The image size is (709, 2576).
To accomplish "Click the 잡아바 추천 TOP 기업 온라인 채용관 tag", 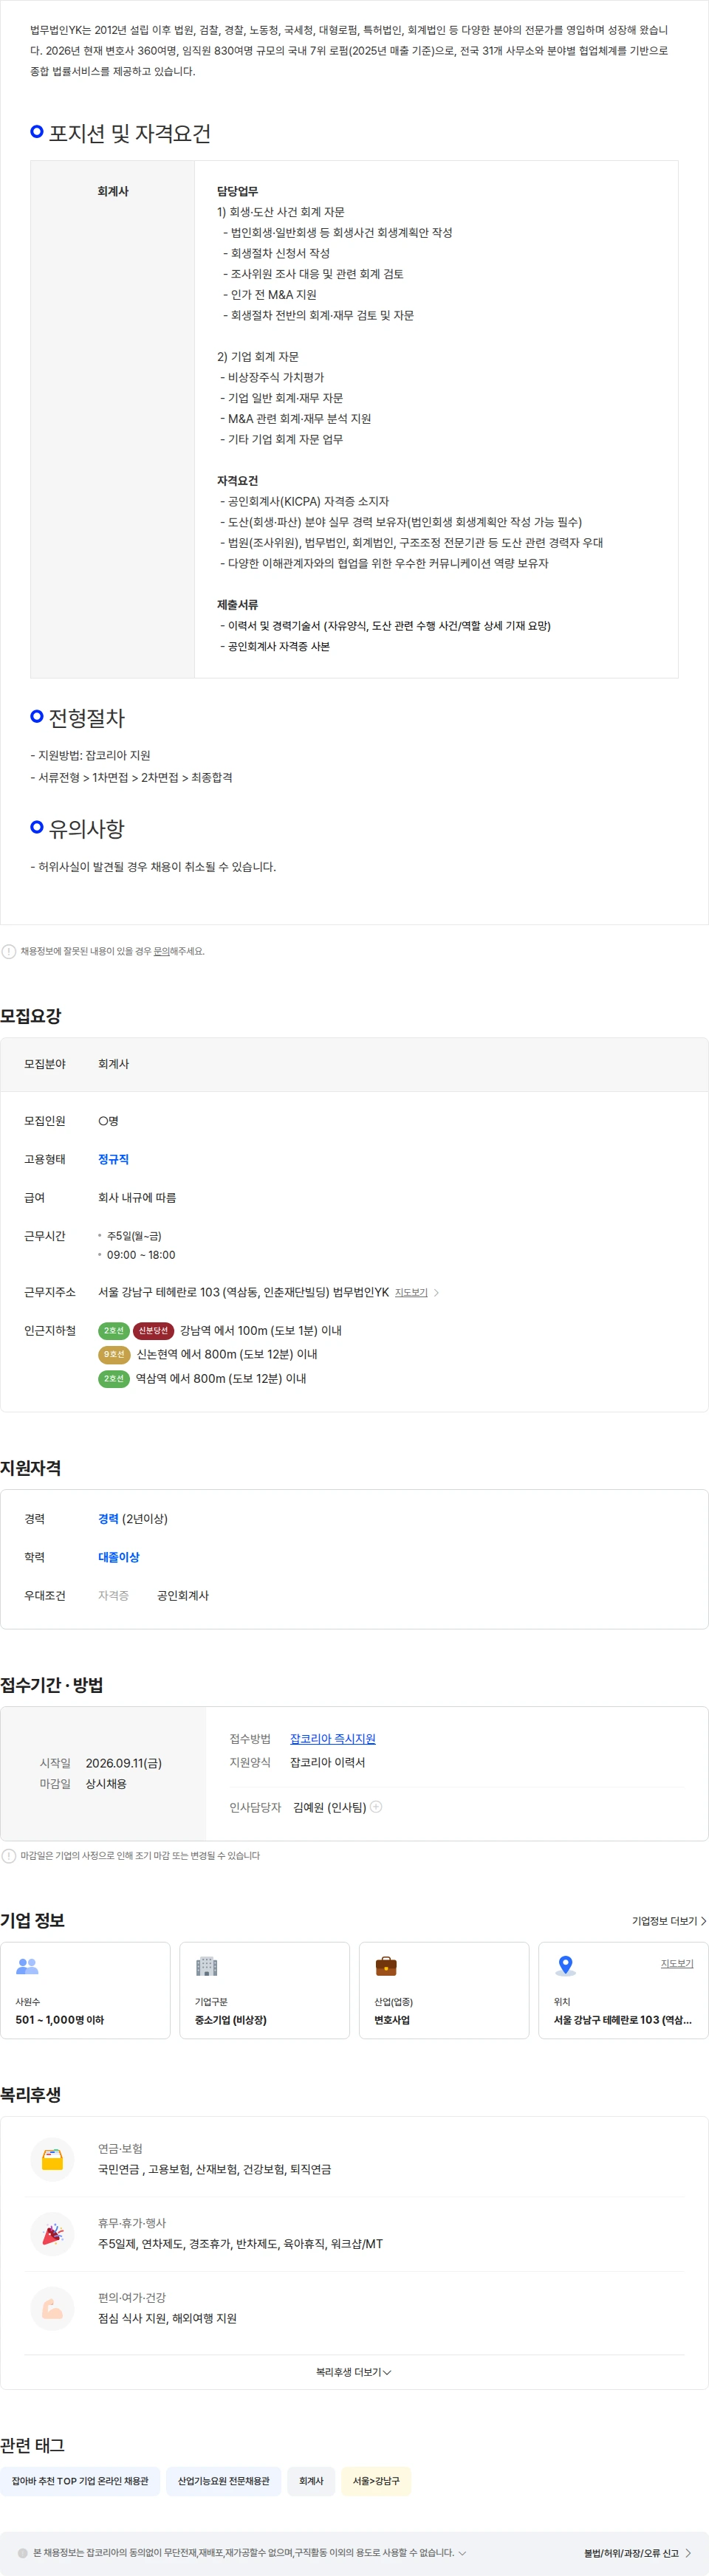I will 80,2481.
